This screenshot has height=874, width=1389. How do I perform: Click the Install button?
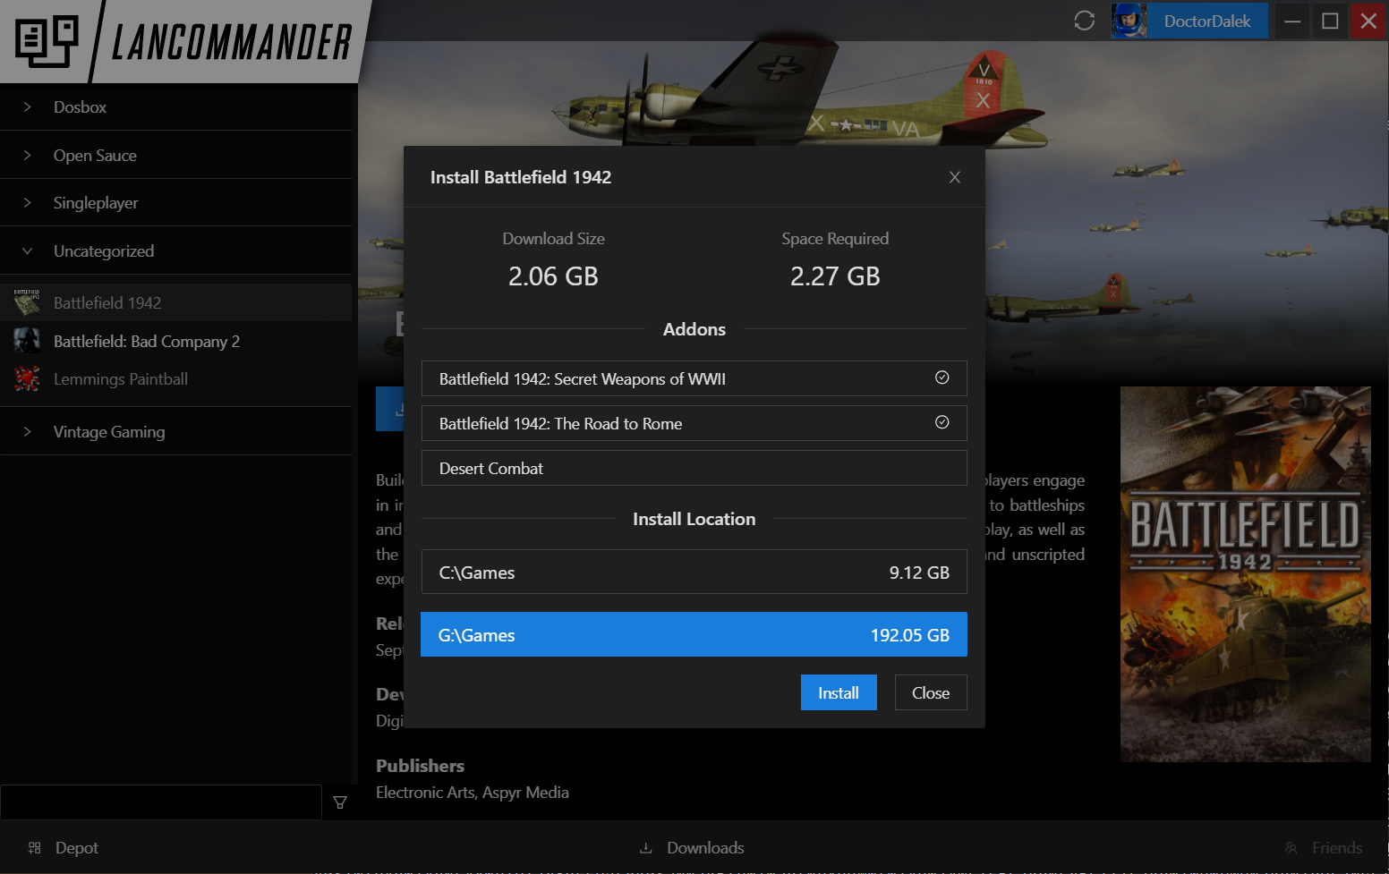click(x=838, y=692)
